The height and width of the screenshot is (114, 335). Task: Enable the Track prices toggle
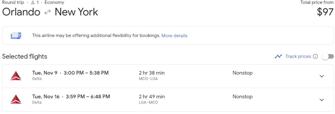click(x=328, y=56)
